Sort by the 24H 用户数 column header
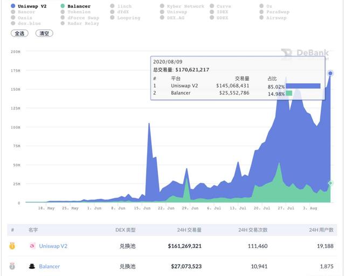The image size is (345, 276). click(x=321, y=230)
